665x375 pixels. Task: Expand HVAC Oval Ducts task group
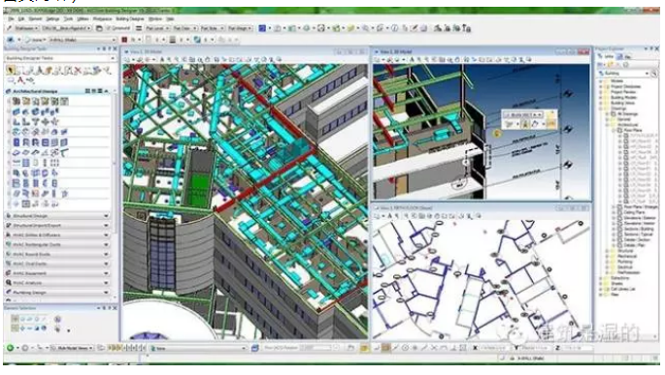coord(58,264)
